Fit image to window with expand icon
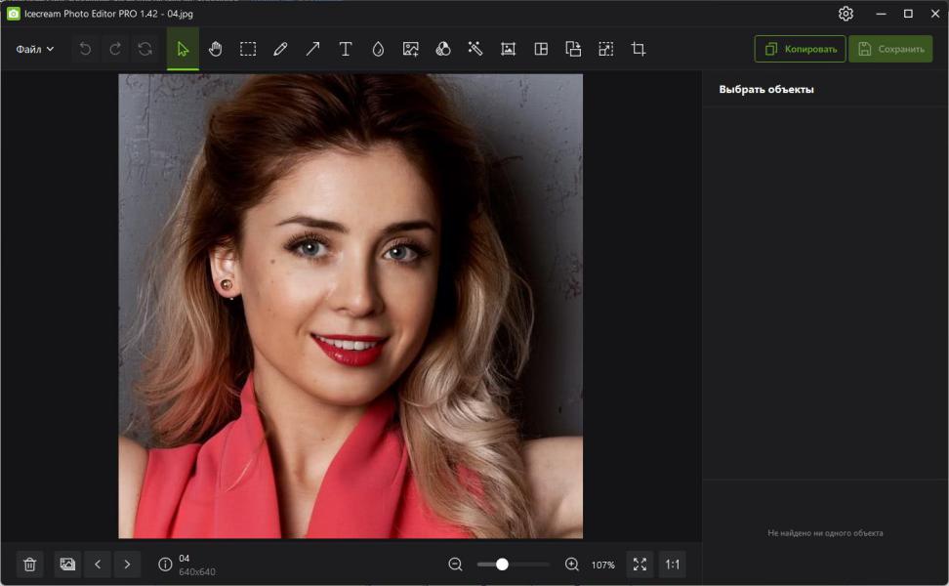Viewport: 949px width, 586px height. tap(640, 565)
